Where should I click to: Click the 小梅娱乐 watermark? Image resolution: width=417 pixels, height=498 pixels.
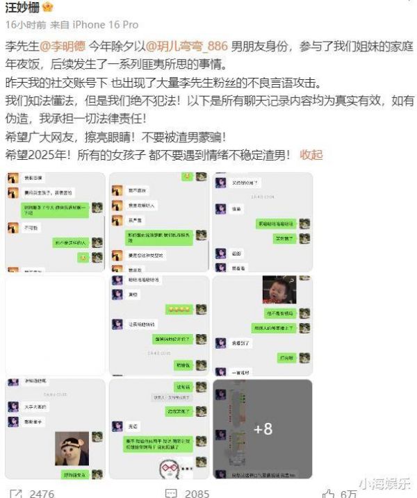[384, 484]
